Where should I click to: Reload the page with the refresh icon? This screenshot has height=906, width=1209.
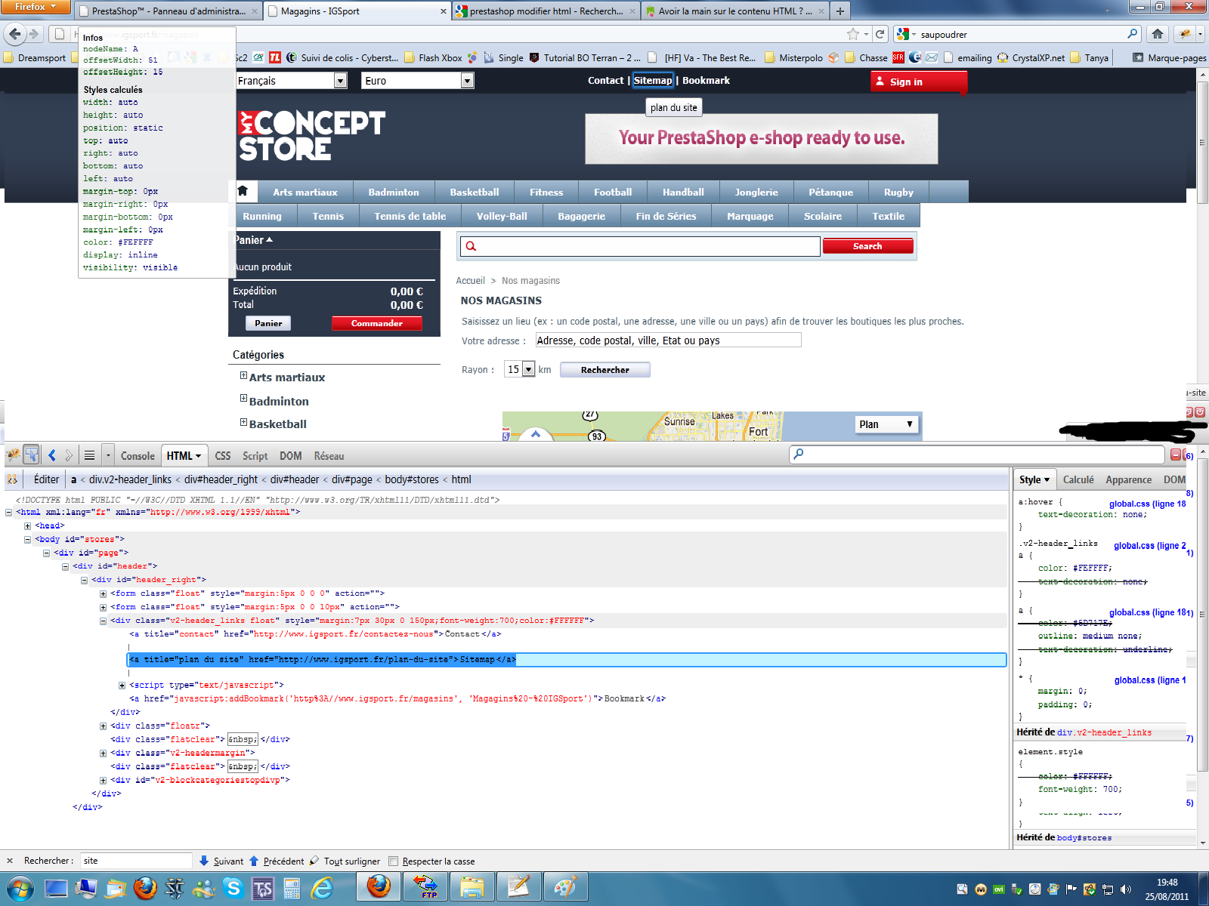click(880, 34)
